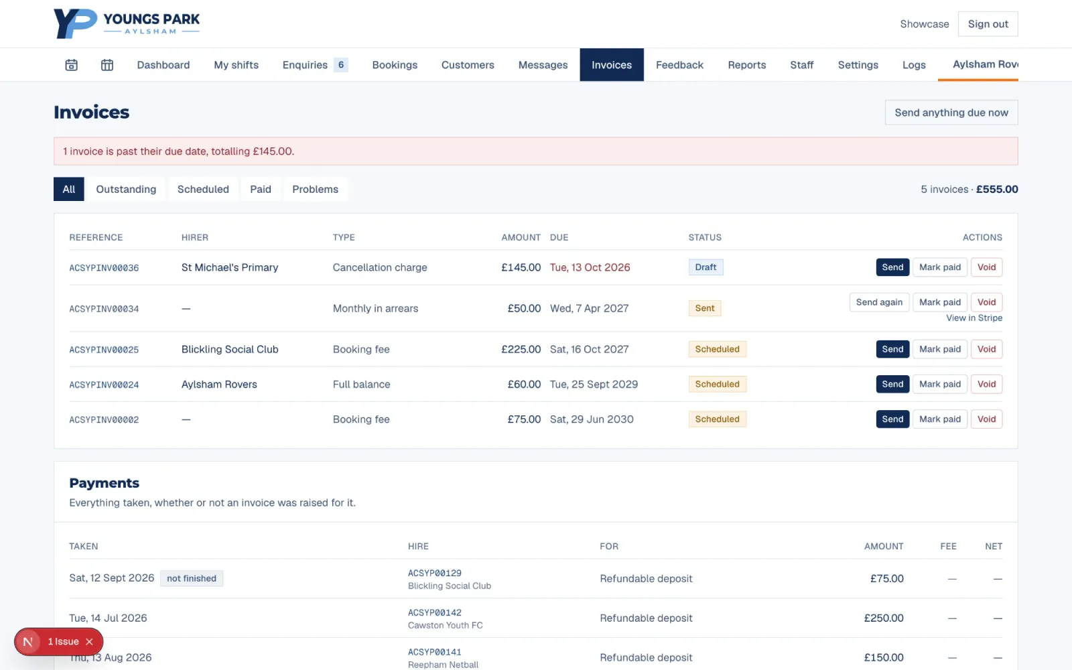Open hire ACSYP00141 for Reepham Netball
Screen dimensions: 1072x670
point(435,652)
